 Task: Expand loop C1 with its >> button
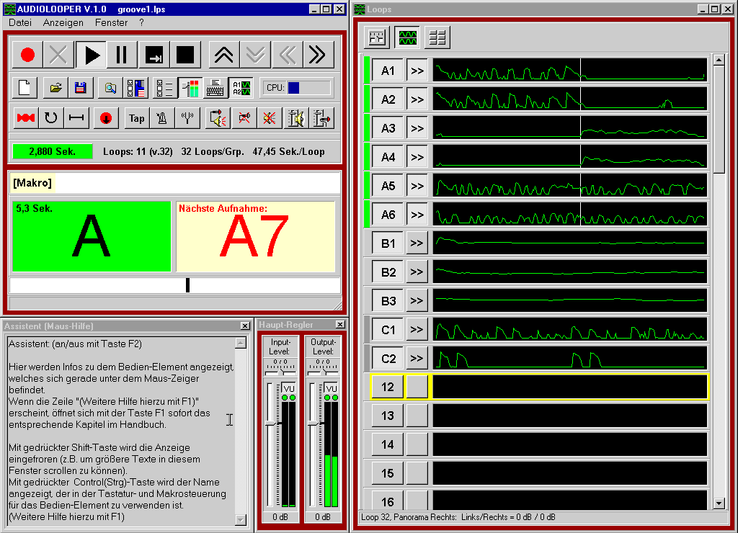point(417,330)
